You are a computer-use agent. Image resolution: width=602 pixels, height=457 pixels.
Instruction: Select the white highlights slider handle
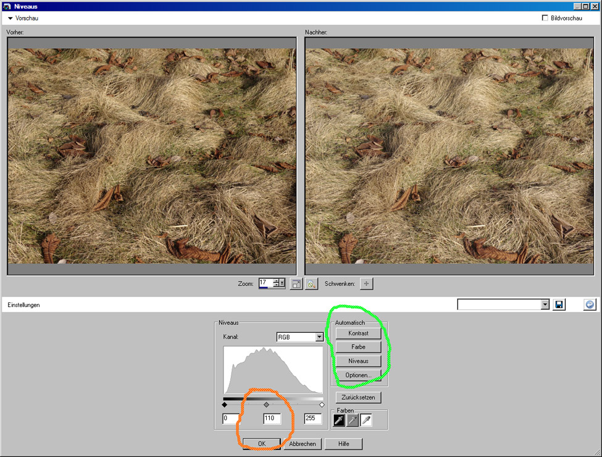(322, 405)
